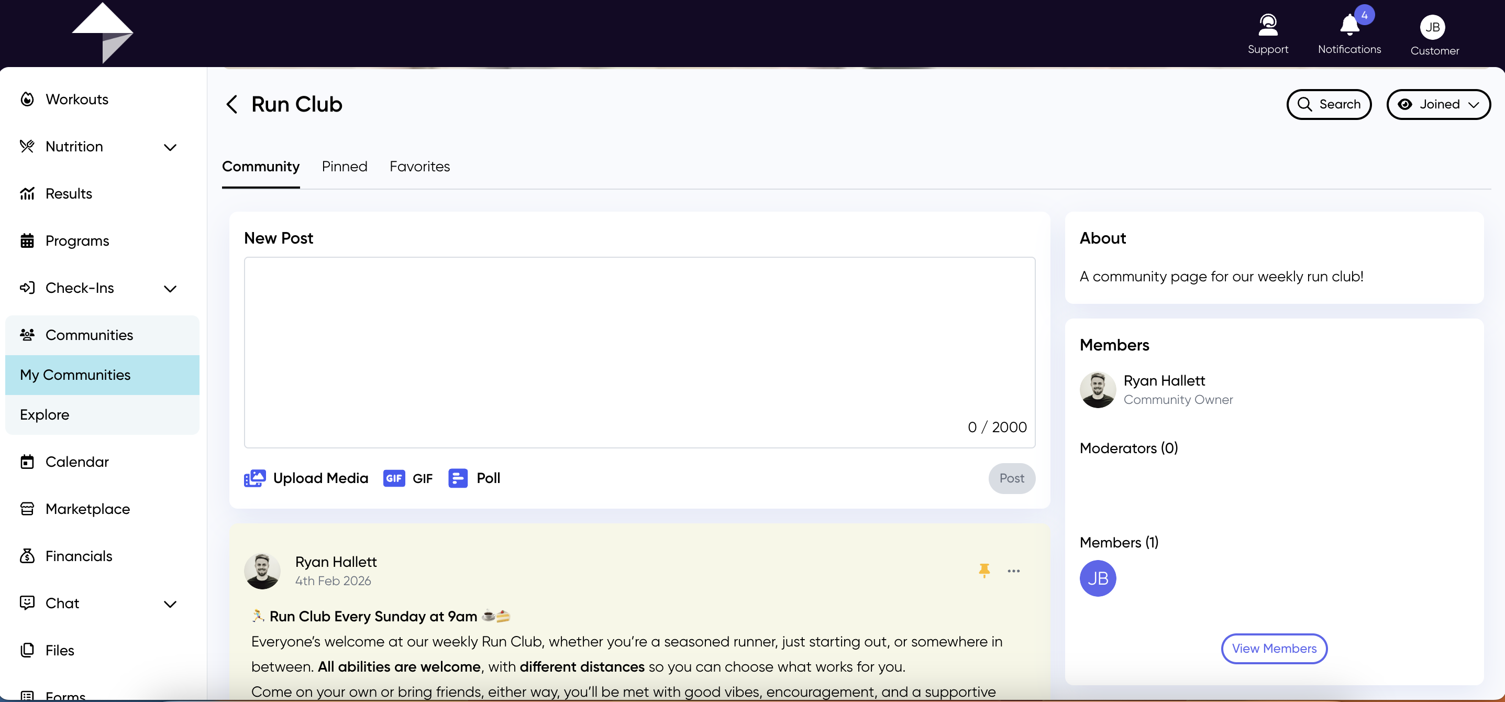The width and height of the screenshot is (1505, 702).
Task: Click the blue GIF badge icon
Action: pyautogui.click(x=394, y=478)
